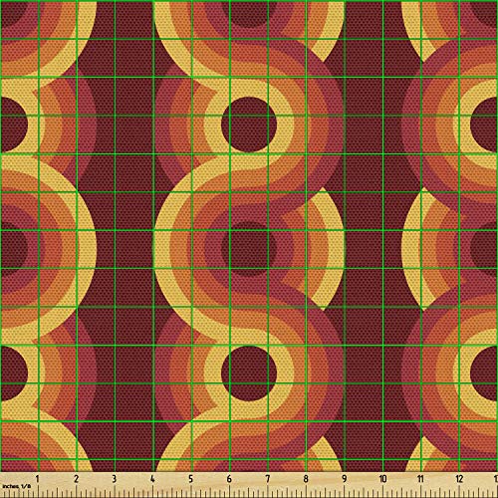
Task: Click the number 6 on the ruler
Action: pyautogui.click(x=229, y=479)
